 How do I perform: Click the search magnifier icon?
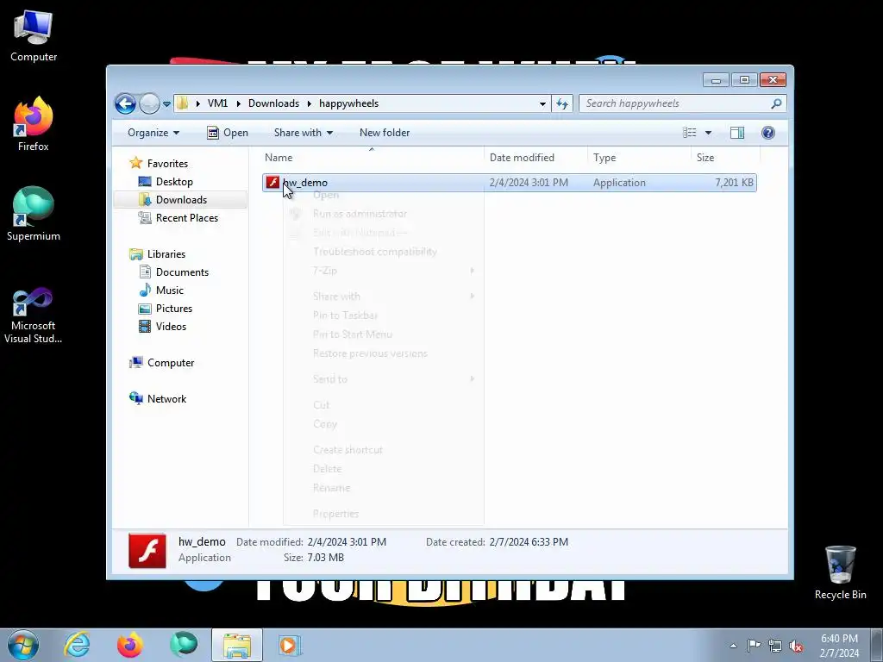pos(777,103)
